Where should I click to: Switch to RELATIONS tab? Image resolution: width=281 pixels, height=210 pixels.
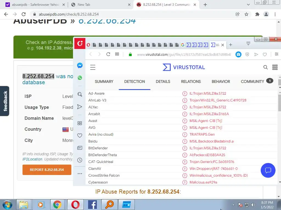click(x=191, y=81)
